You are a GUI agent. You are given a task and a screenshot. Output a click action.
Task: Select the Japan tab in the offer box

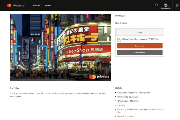tap(140, 32)
